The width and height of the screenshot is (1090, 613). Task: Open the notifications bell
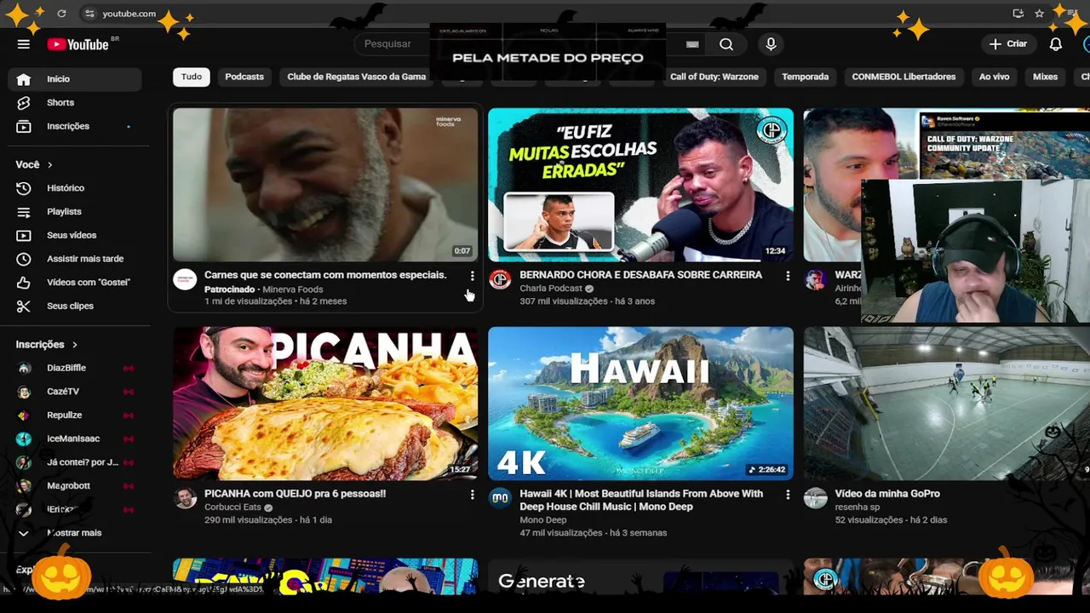(x=1055, y=44)
